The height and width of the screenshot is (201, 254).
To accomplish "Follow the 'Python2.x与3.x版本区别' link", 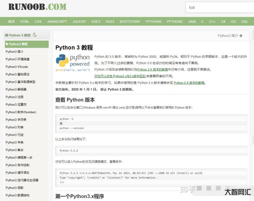I will click(120, 76).
